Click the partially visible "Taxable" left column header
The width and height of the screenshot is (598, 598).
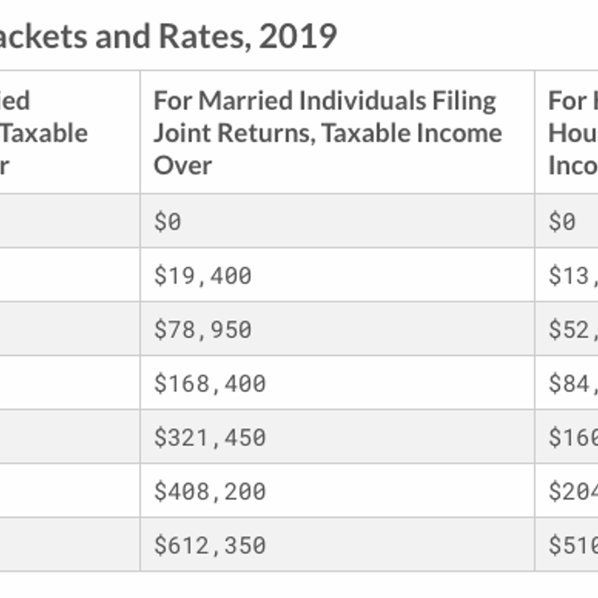44,132
